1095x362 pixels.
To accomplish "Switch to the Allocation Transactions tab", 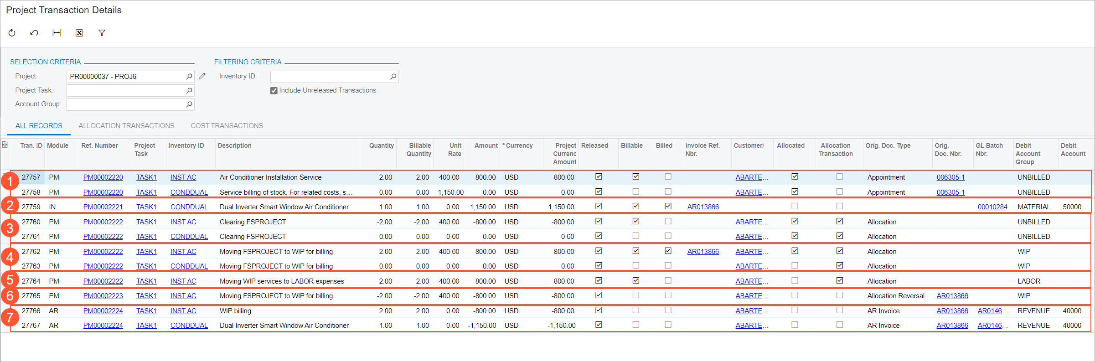I will click(x=126, y=126).
